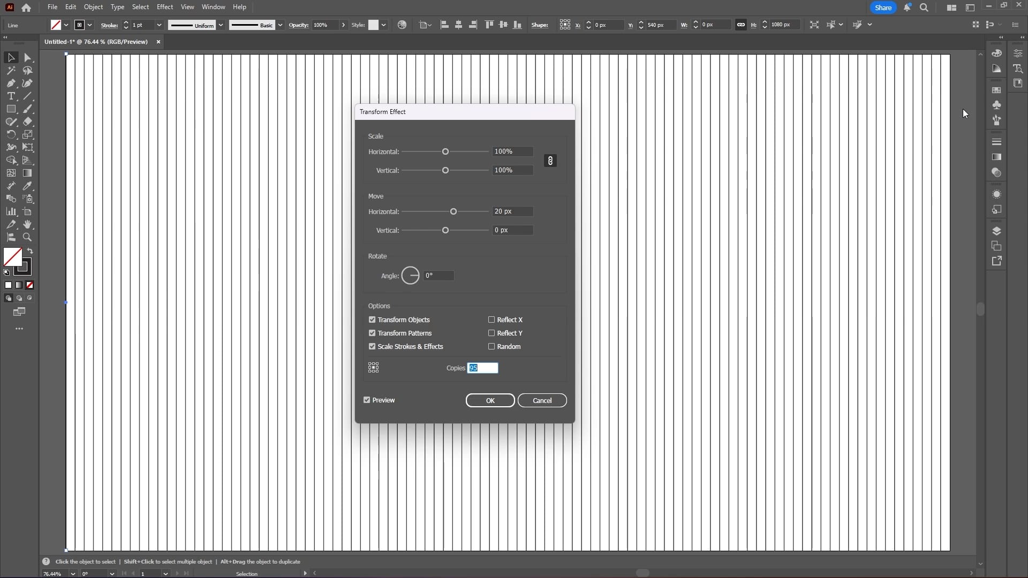Click the Share button
The height and width of the screenshot is (578, 1028).
882,7
